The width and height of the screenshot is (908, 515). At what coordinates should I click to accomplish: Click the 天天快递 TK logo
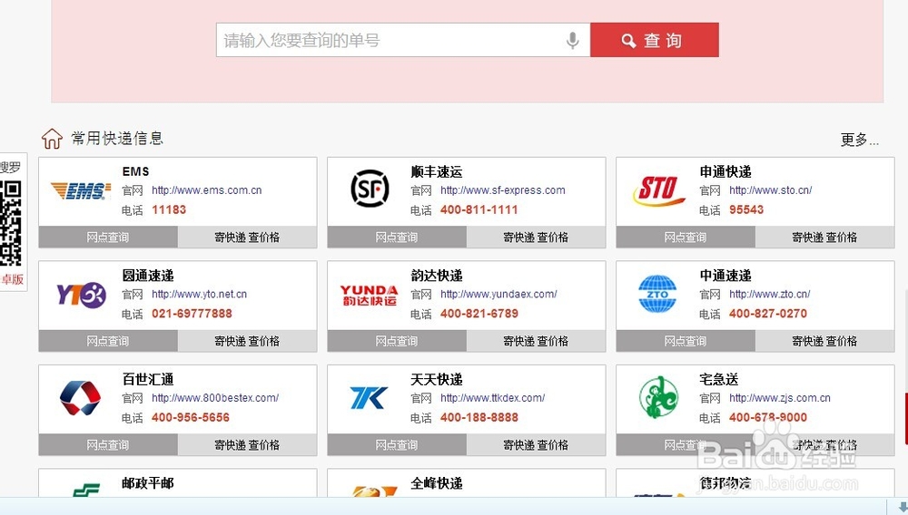click(369, 398)
